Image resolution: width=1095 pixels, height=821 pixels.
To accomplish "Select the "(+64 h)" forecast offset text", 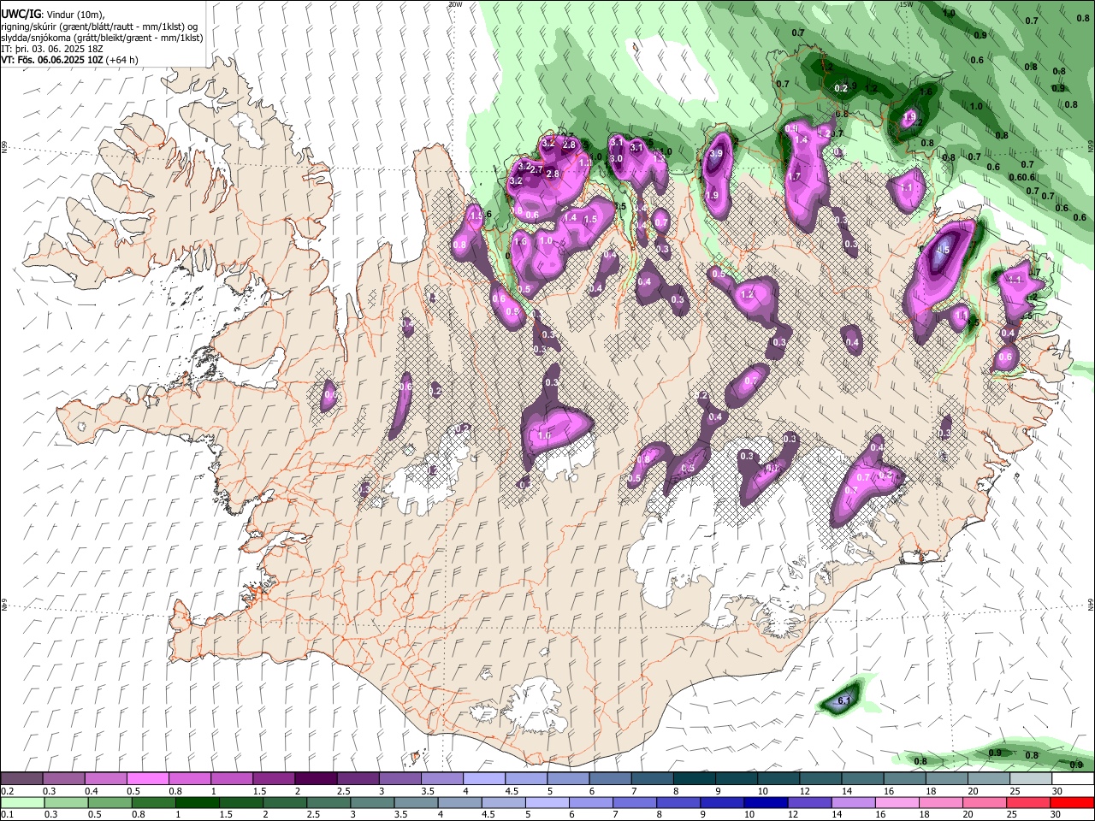I will (x=121, y=60).
